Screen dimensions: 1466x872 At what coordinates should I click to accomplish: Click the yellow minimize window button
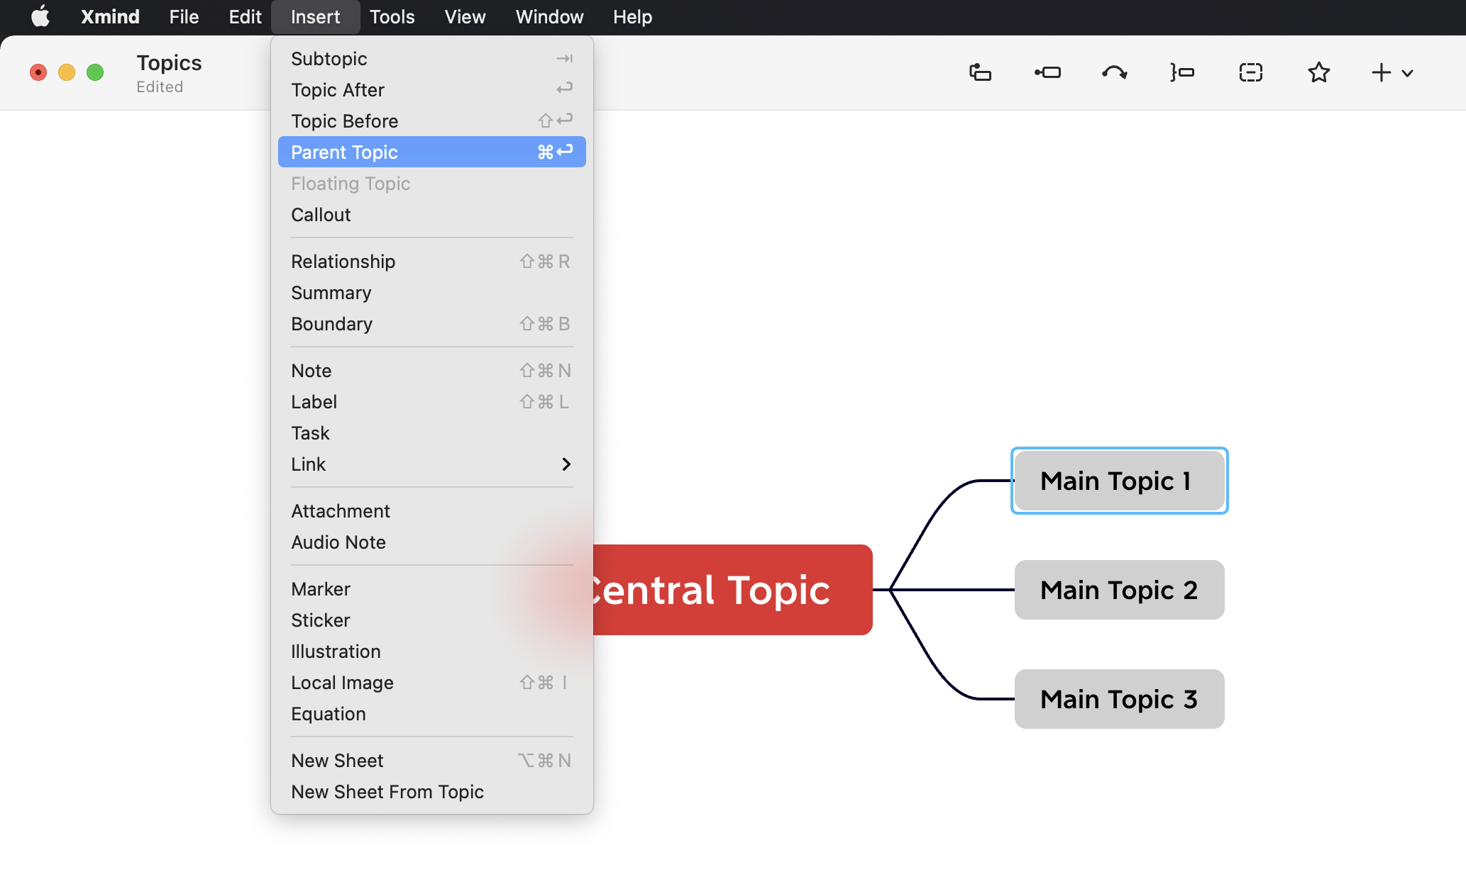click(67, 72)
